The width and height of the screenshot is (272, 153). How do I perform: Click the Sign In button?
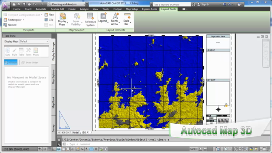pyautogui.click(x=203, y=4)
